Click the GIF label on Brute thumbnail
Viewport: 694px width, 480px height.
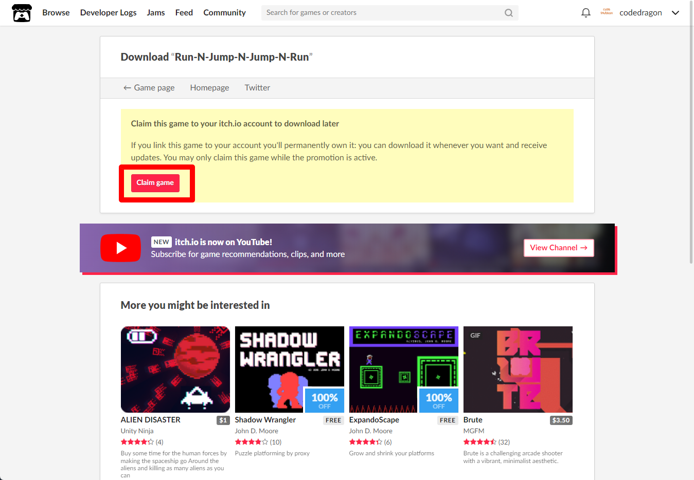click(x=475, y=336)
